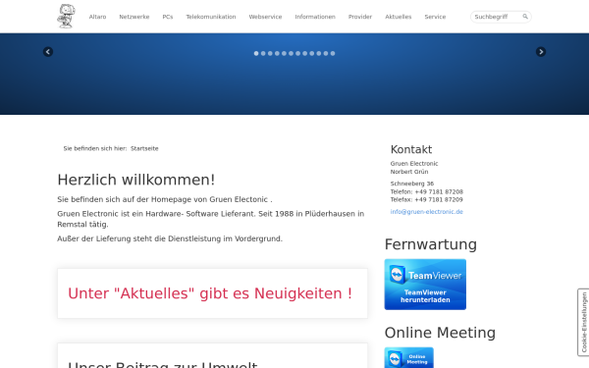The image size is (589, 368).
Task: Open the Aktuelles menu item
Action: (x=399, y=17)
